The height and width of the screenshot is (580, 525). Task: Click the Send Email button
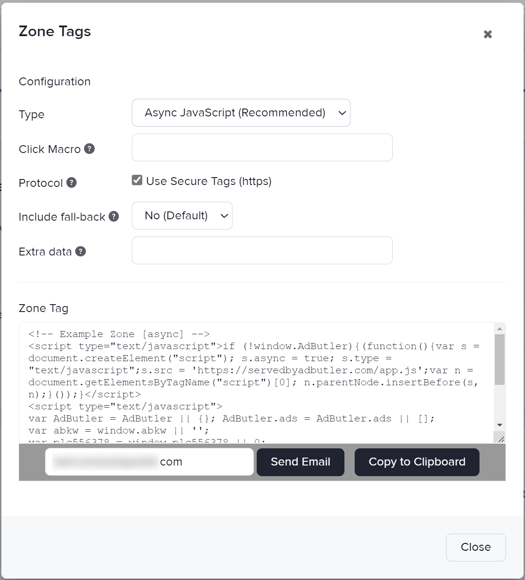pyautogui.click(x=300, y=462)
